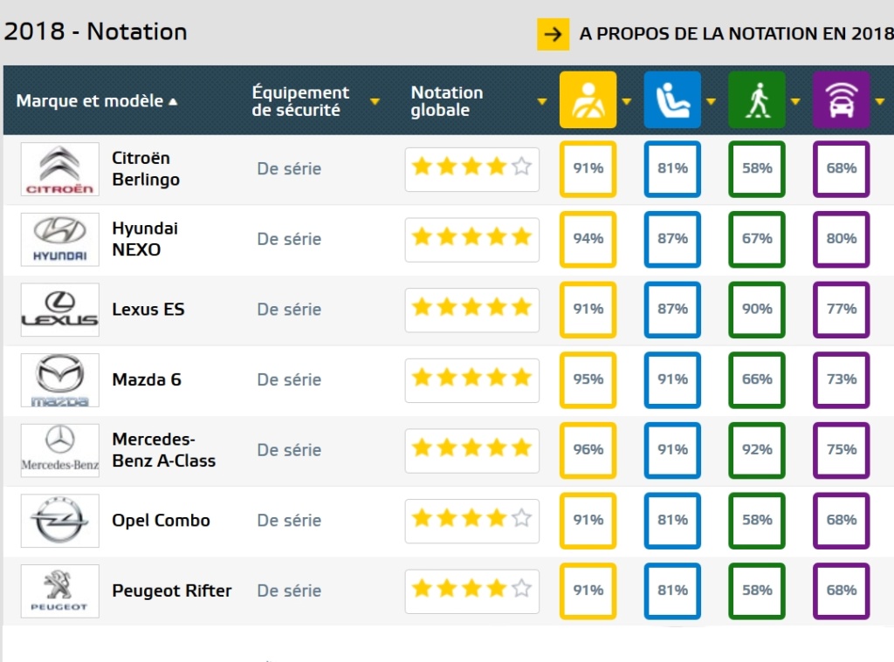894x662 pixels.
Task: Click the yellow adult occupant protection icon
Action: 588,100
